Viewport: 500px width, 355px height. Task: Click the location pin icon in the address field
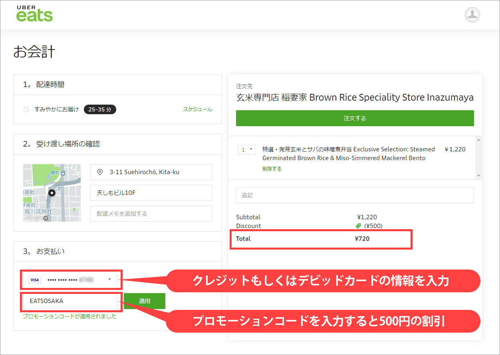click(99, 172)
